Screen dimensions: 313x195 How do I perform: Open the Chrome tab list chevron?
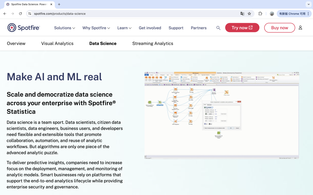pos(308,4)
